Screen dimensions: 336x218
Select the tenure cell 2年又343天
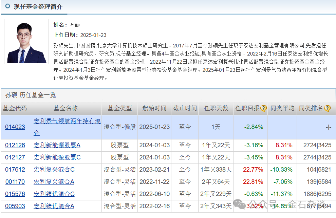pyautogui.click(x=216, y=206)
